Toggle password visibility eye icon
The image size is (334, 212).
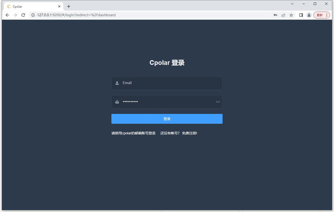(x=218, y=102)
